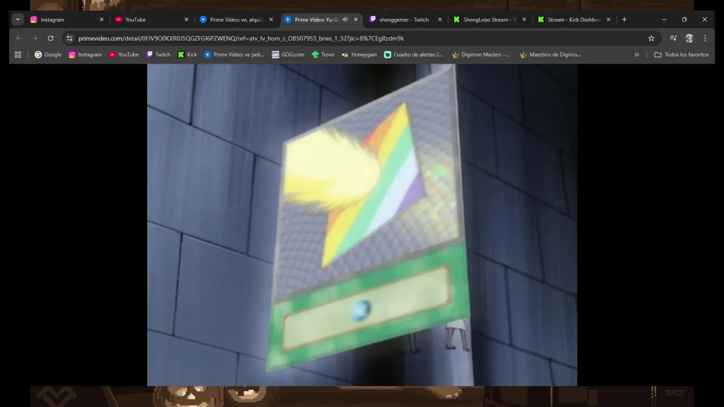
Task: Open the media controls icon
Action: point(673,38)
